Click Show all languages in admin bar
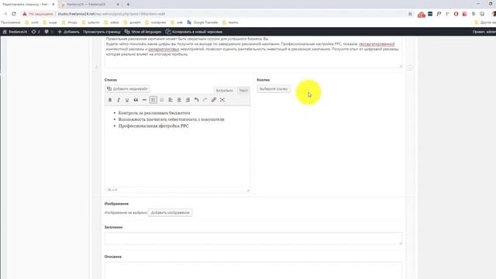 143,32
